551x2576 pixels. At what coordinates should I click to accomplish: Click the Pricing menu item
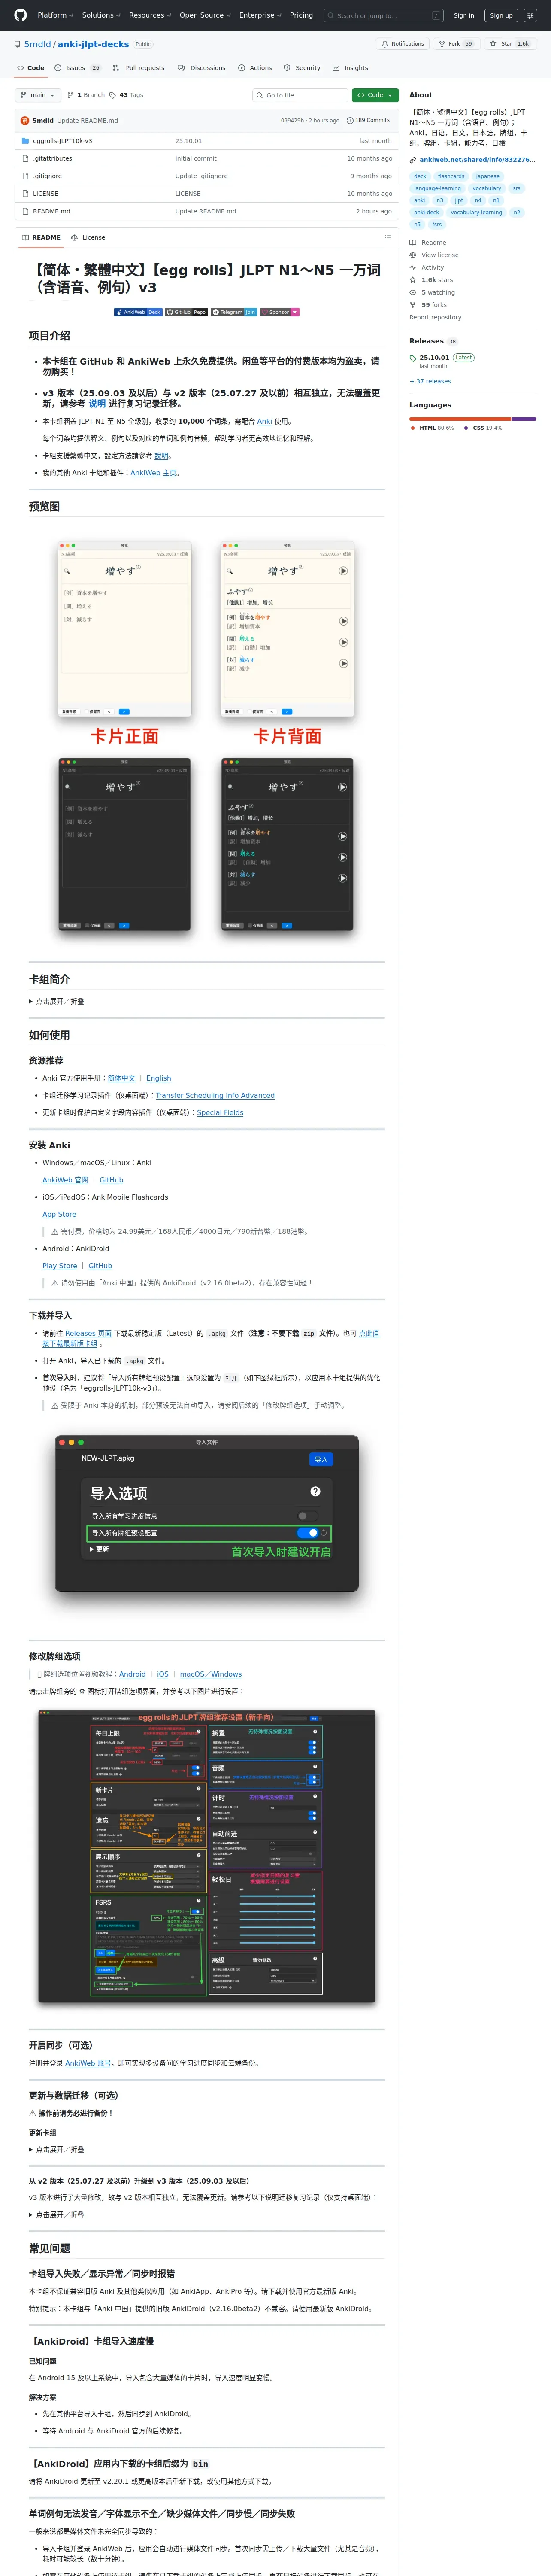pyautogui.click(x=301, y=15)
